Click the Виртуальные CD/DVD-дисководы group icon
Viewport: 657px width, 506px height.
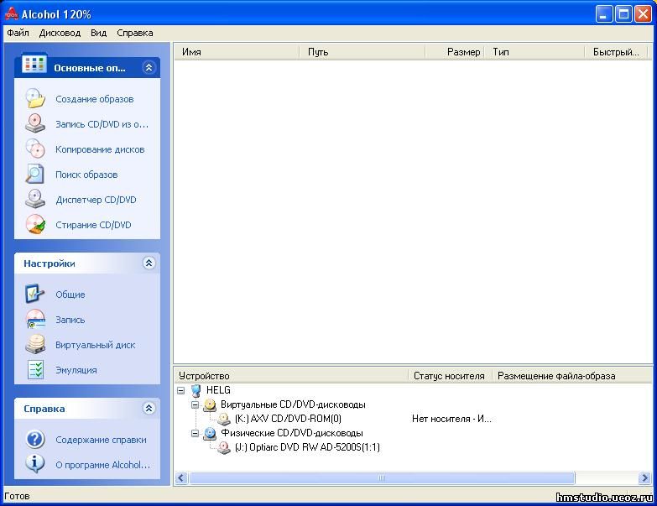point(210,405)
